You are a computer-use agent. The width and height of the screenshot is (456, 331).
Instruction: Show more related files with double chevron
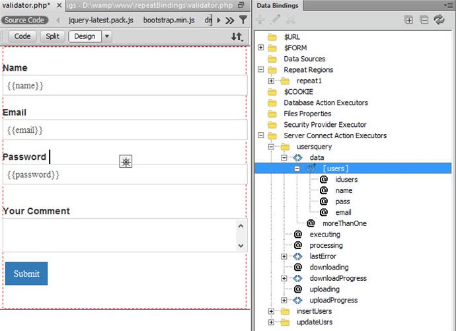click(230, 20)
